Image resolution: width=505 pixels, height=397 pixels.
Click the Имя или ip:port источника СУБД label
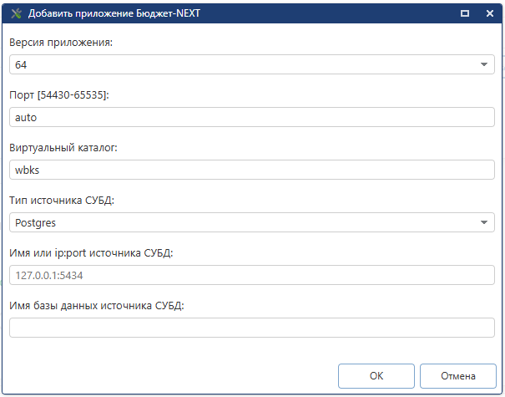click(x=91, y=253)
